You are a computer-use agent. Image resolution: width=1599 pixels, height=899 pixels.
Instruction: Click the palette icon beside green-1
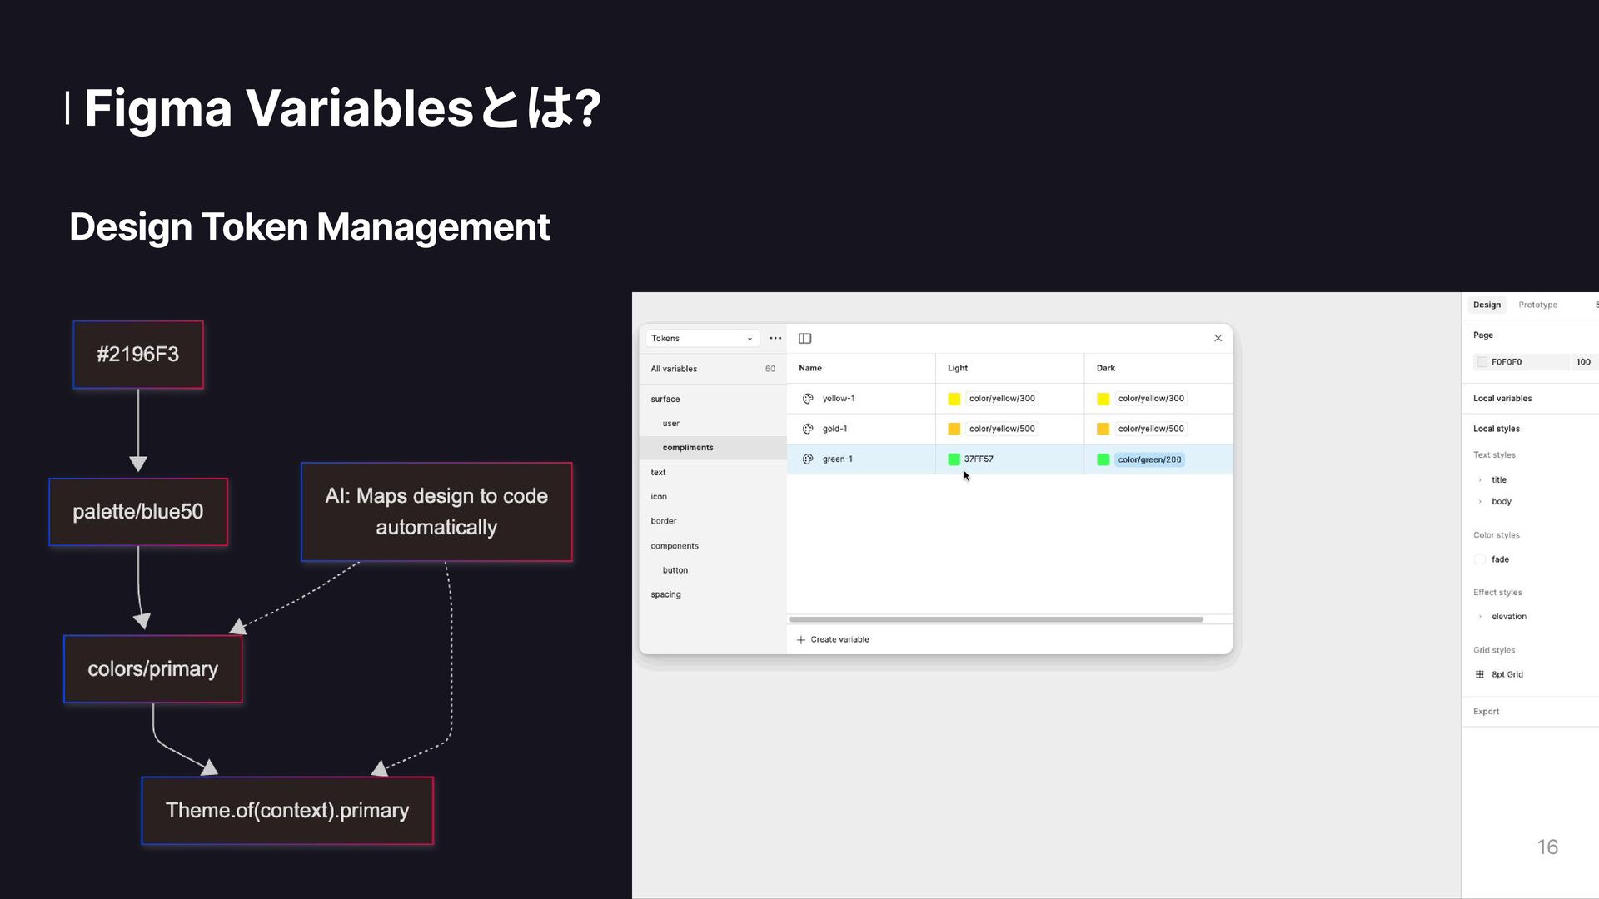(x=807, y=459)
